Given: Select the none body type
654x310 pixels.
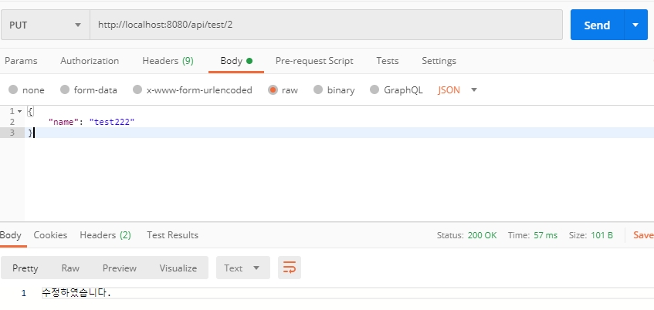Looking at the screenshot, I should tap(26, 90).
